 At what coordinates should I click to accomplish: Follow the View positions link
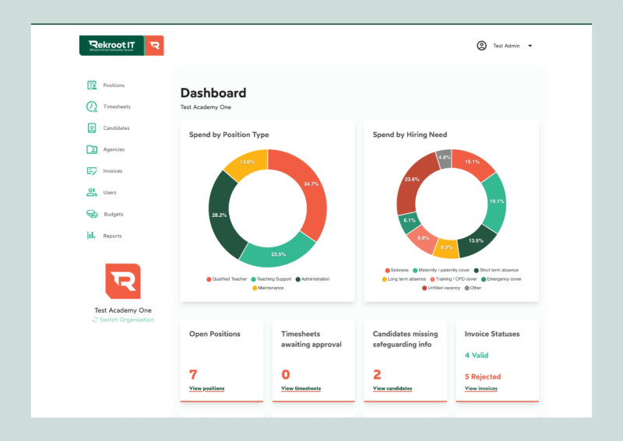(206, 388)
